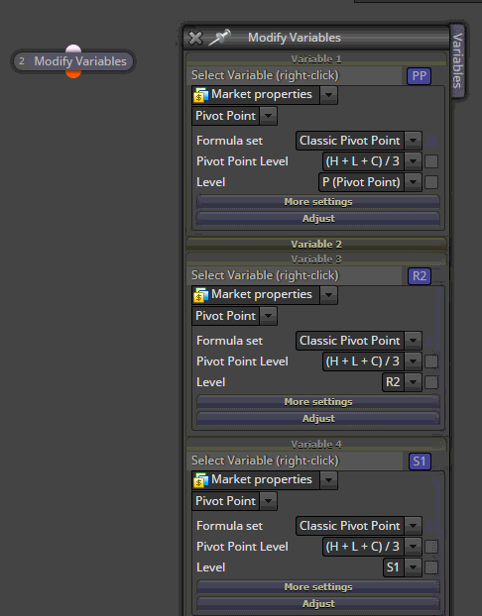Select the Modify Variables node block
Screen dimensions: 482x616
(73, 61)
